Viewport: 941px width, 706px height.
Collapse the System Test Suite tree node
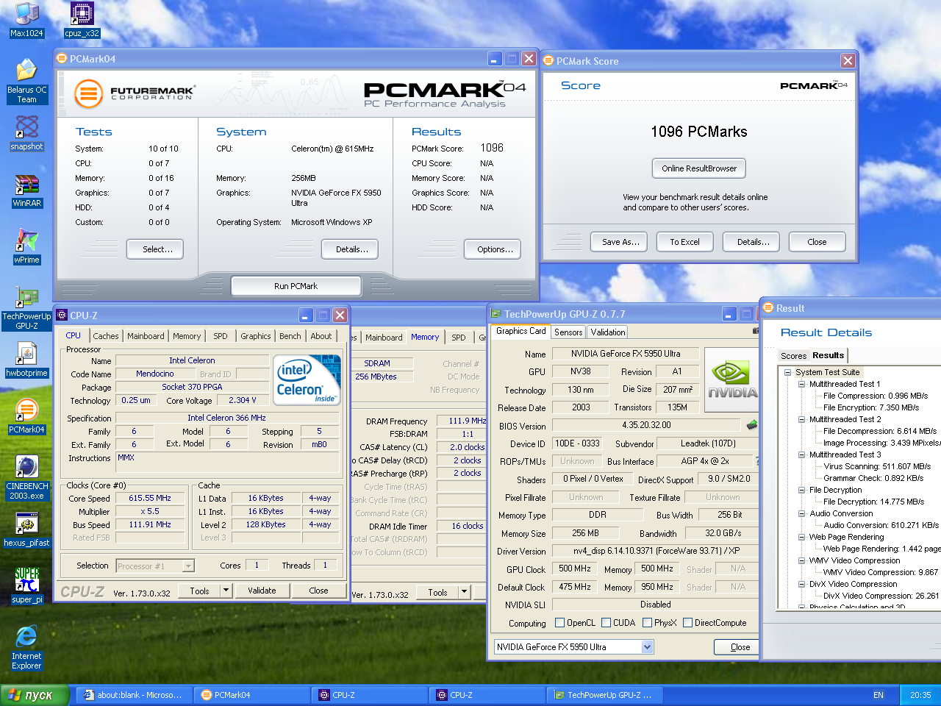point(787,372)
